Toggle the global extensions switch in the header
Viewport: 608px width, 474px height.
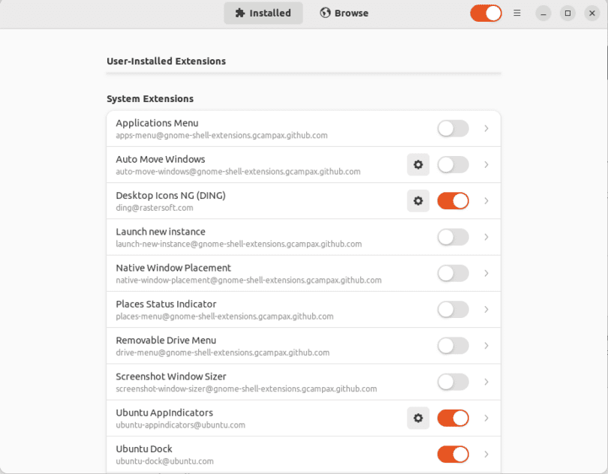[x=486, y=13]
